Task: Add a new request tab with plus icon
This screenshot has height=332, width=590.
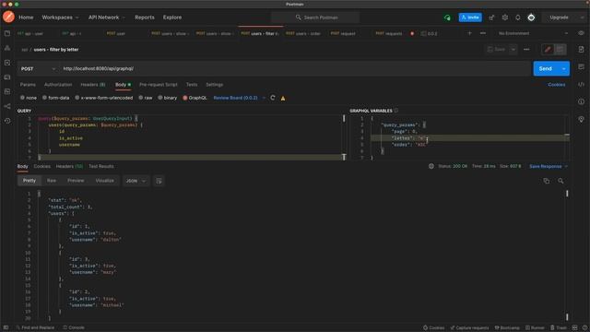Action: (x=469, y=33)
